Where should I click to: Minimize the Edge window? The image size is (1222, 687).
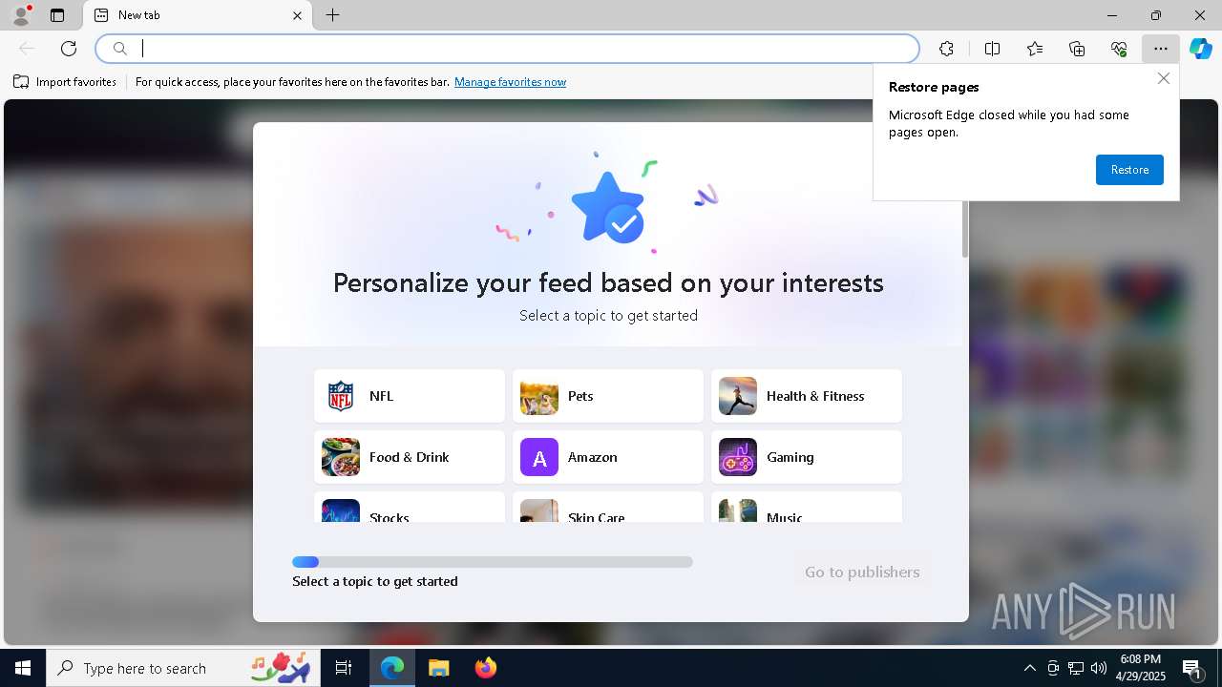tap(1112, 15)
